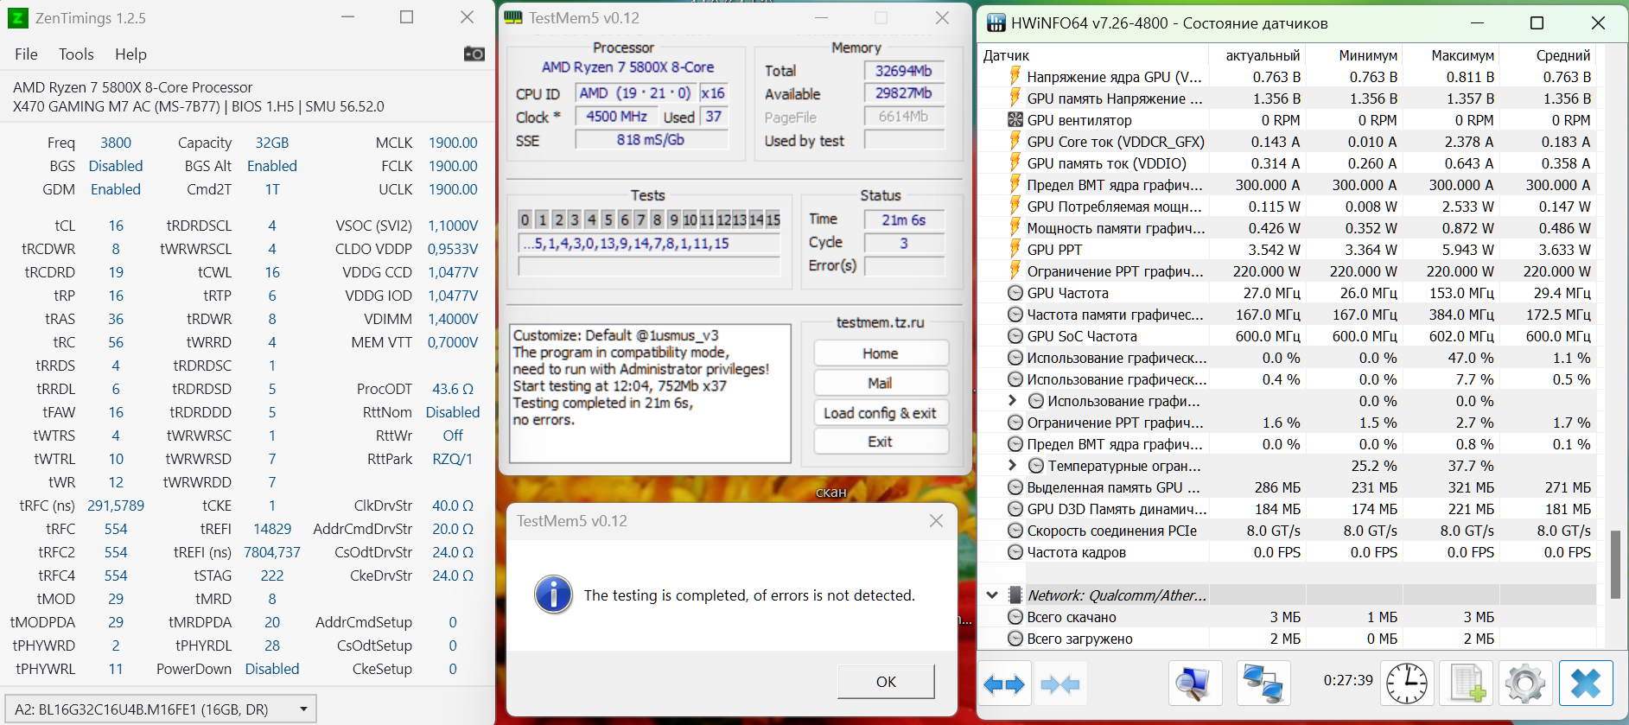Take a screenshot with ZenTimings camera icon
1629x725 pixels.
474,54
